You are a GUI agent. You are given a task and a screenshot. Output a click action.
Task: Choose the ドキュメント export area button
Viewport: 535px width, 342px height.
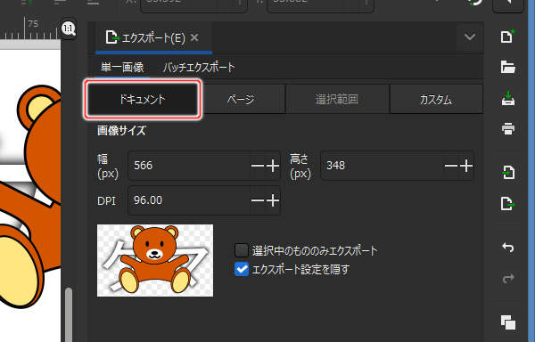(143, 100)
